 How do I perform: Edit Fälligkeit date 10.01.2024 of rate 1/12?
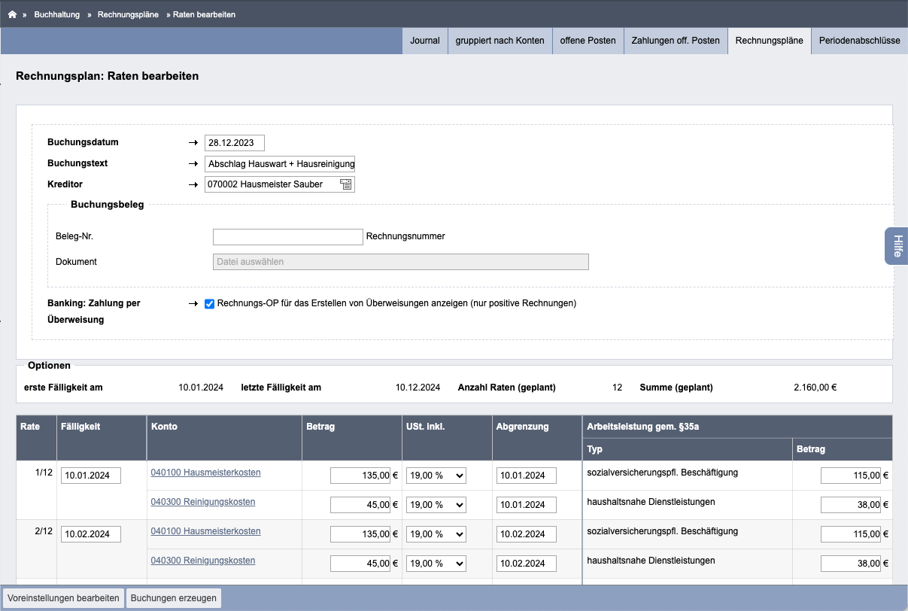(x=91, y=476)
